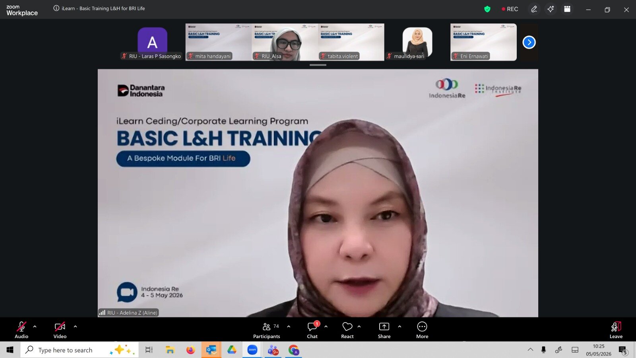This screenshot has width=636, height=358.
Task: Open the annotation pencil tool
Action: point(534,9)
